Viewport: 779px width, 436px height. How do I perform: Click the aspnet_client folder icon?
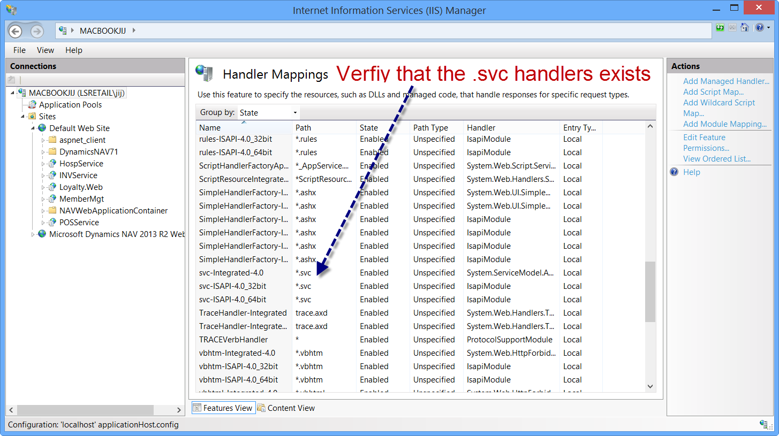[x=52, y=140]
